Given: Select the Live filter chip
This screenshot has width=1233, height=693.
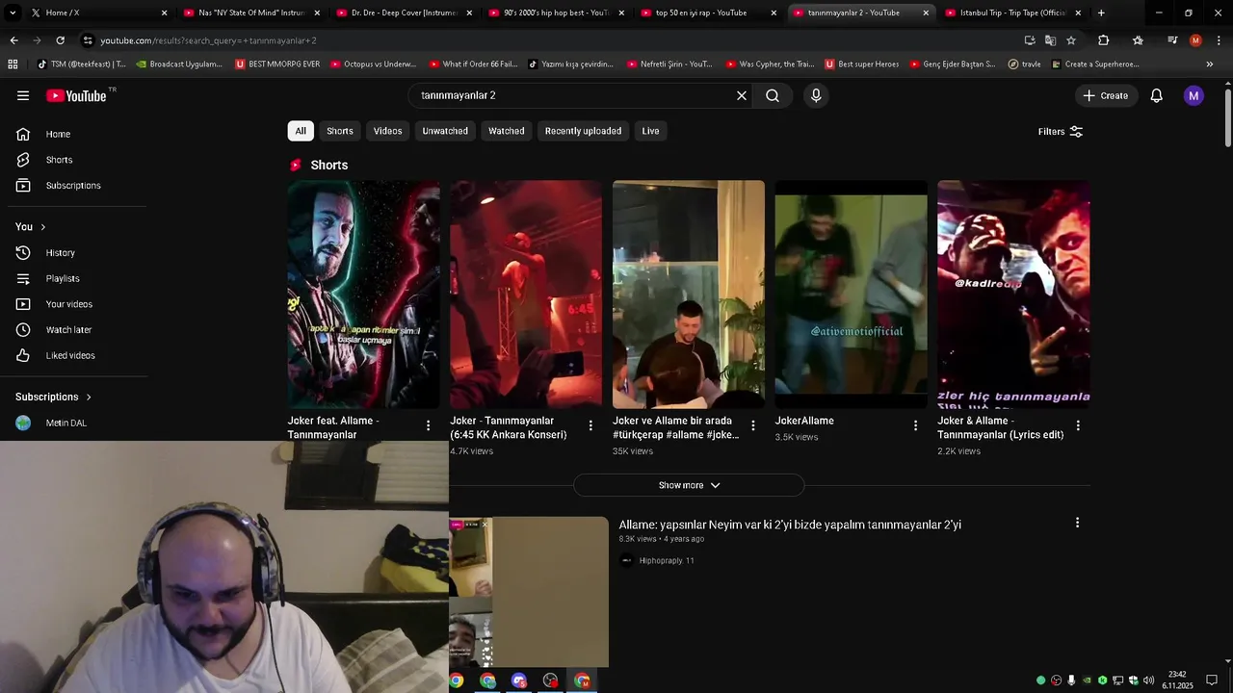Looking at the screenshot, I should click(x=651, y=131).
